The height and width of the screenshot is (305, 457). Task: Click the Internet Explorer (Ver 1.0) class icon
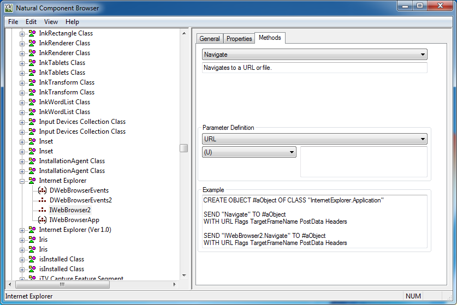coord(32,230)
